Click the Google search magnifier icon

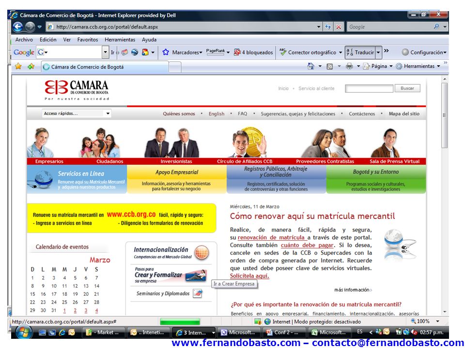point(436,27)
